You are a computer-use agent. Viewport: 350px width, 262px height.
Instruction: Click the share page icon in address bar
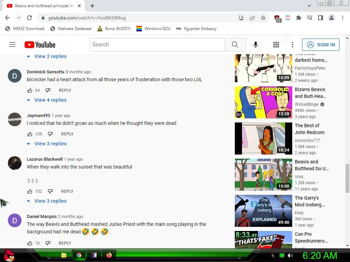click(x=252, y=18)
